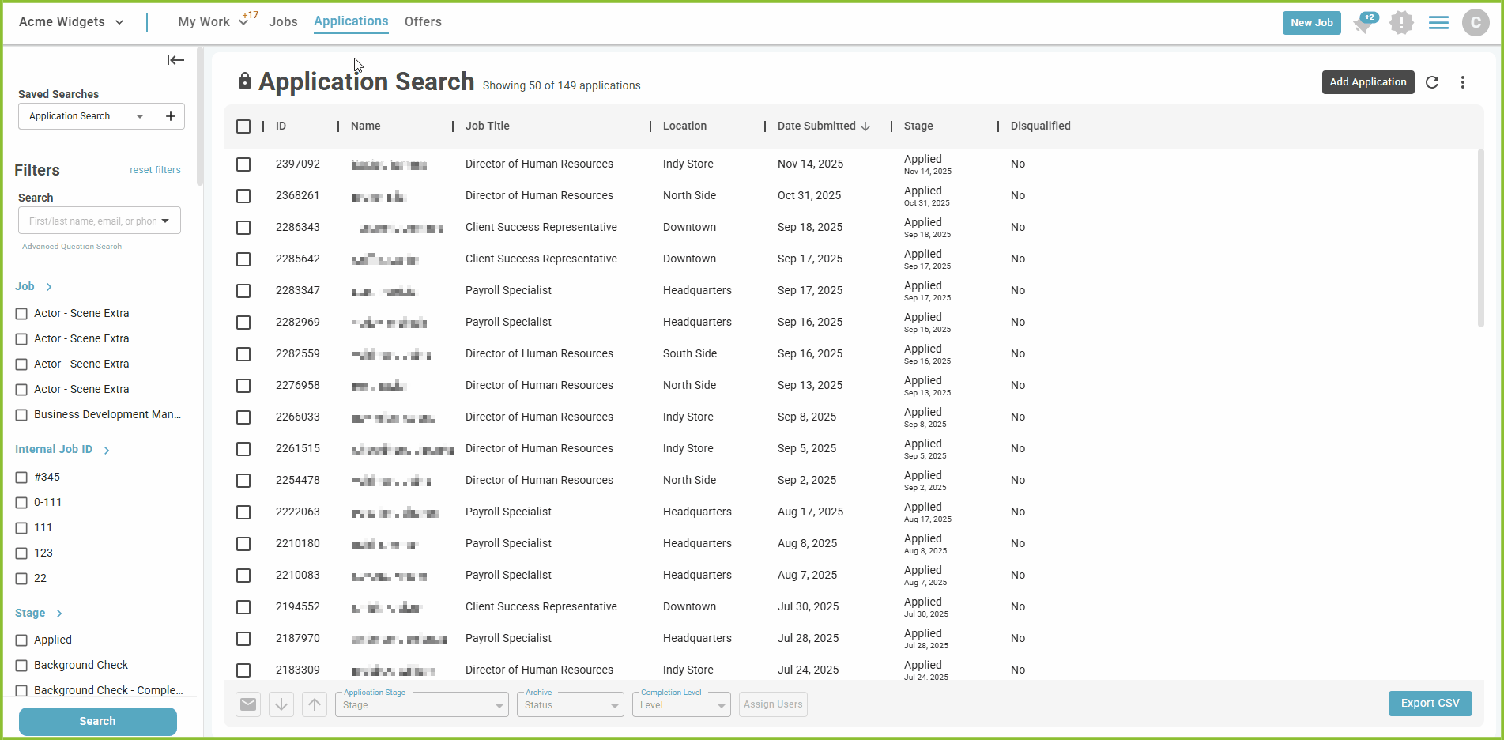Expand the Internal Job ID section
Screen dimensions: 1504x740
coord(107,449)
